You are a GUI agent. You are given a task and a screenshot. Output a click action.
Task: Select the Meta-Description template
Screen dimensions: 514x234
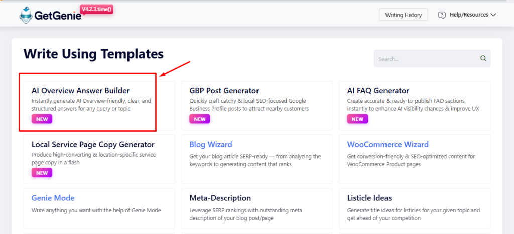tap(220, 198)
